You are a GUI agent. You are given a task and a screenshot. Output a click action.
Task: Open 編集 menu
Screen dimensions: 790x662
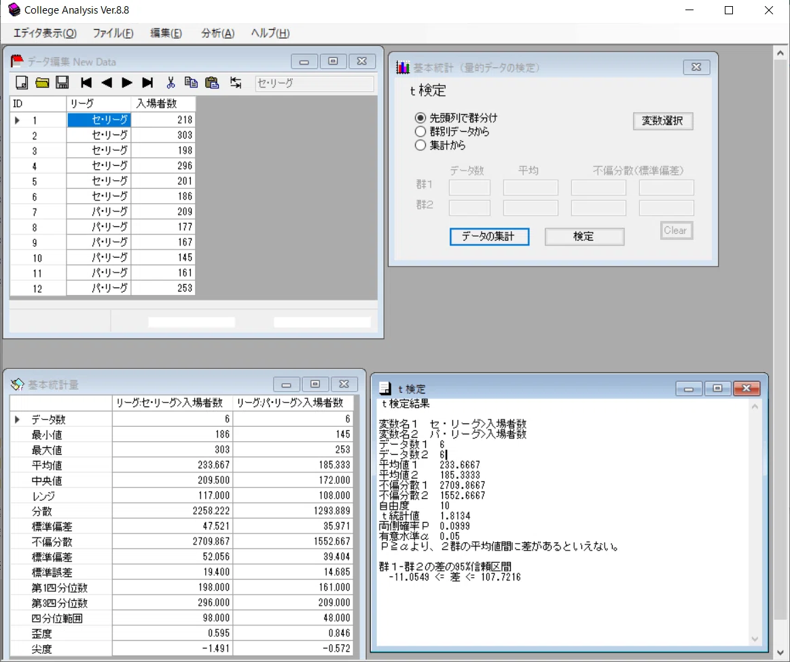166,33
